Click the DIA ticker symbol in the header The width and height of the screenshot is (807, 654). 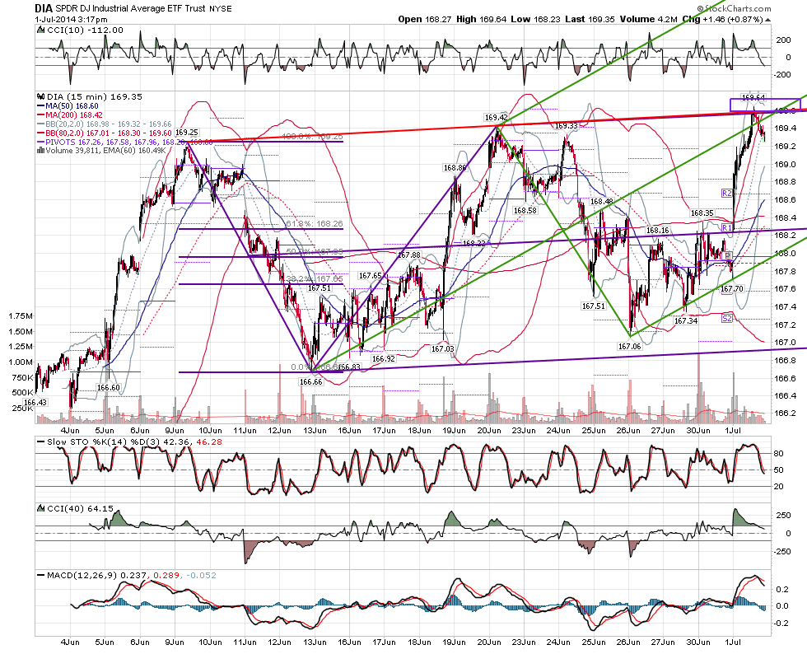[x=43, y=9]
